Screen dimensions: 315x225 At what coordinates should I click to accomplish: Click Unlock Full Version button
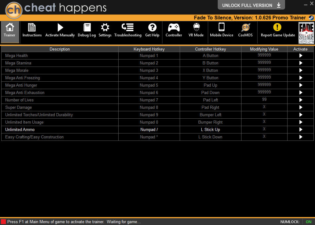(251, 5)
